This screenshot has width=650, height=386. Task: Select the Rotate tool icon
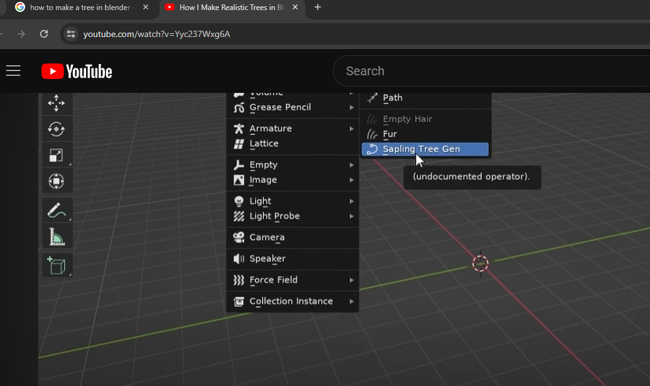pyautogui.click(x=57, y=129)
